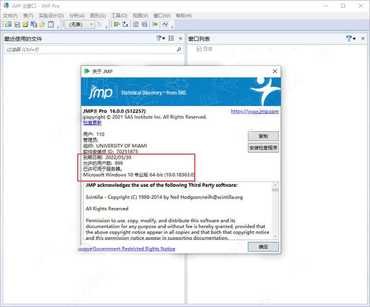Click the 复制 button

pyautogui.click(x=263, y=136)
